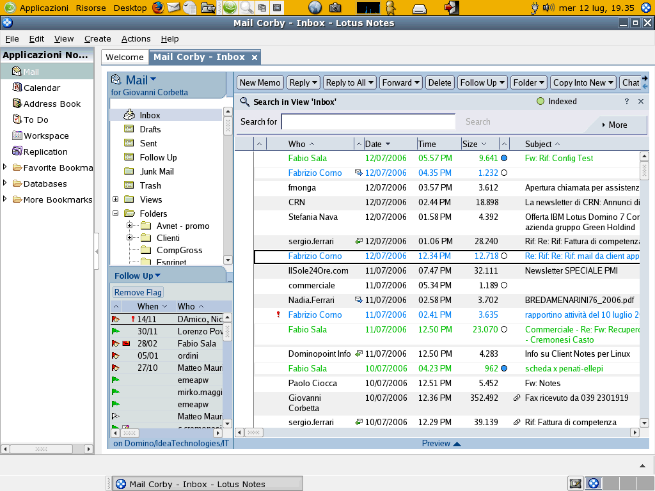655x491 pixels.
Task: Open the To Do bookmark
Action: click(31, 120)
